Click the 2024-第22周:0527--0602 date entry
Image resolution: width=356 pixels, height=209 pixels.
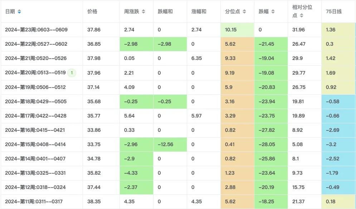pyautogui.click(x=36, y=44)
